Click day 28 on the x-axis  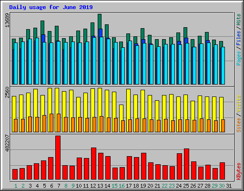tap(207, 186)
